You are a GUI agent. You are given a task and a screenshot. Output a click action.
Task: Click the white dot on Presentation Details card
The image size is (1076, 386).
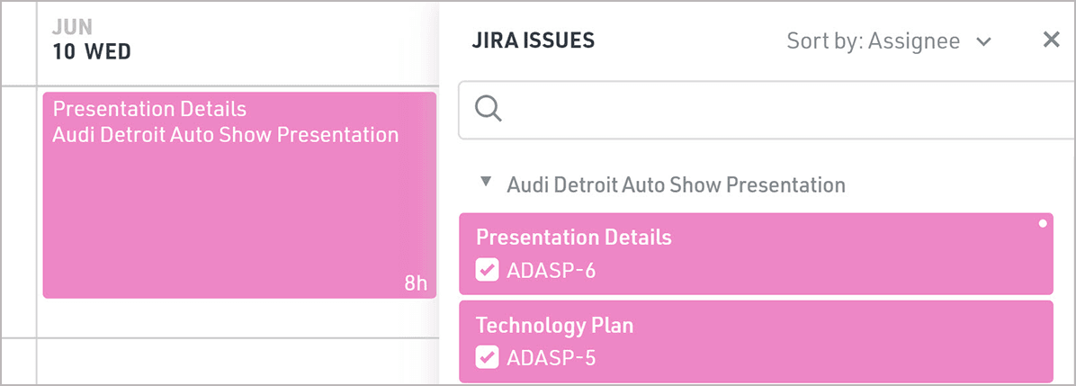coord(1042,224)
